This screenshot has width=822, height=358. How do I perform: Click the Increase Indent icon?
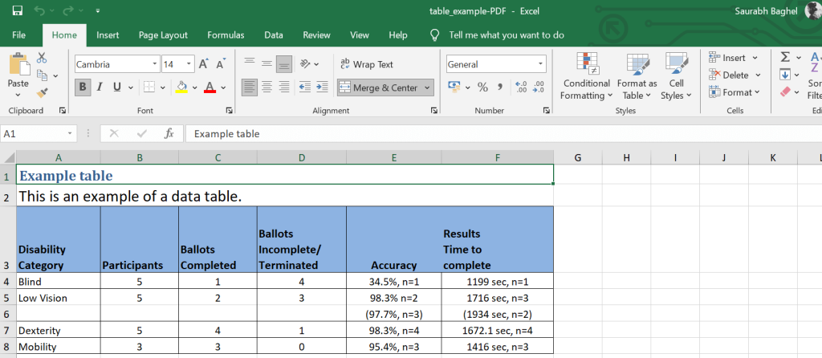[x=320, y=87]
